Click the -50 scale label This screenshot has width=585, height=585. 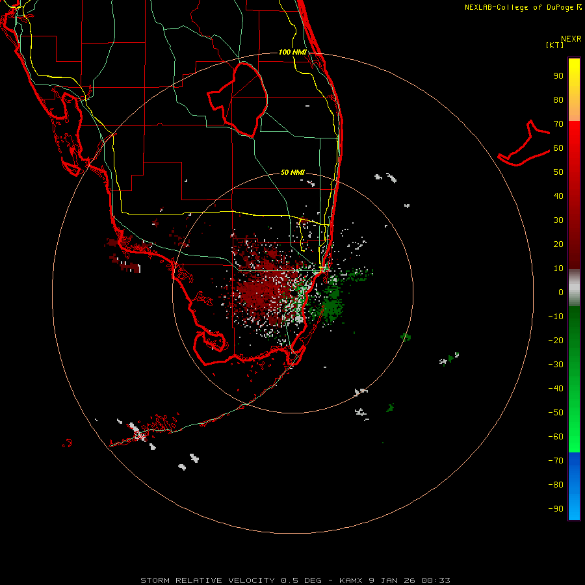[x=556, y=413]
